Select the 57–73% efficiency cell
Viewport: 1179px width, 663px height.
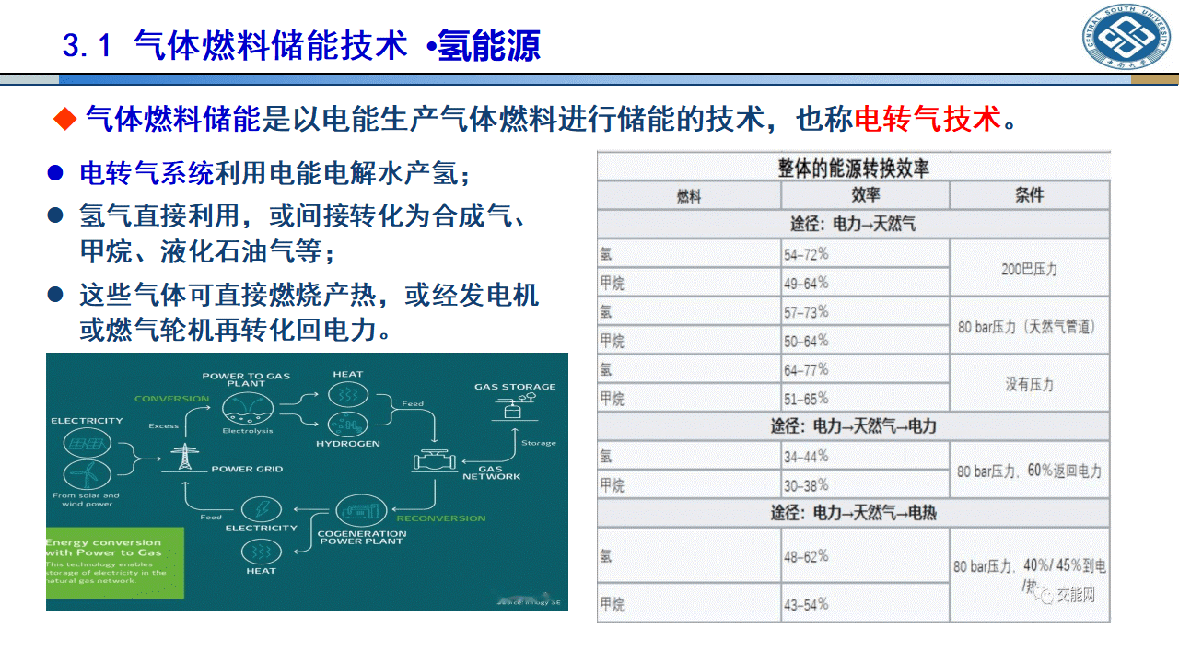pyautogui.click(x=865, y=312)
